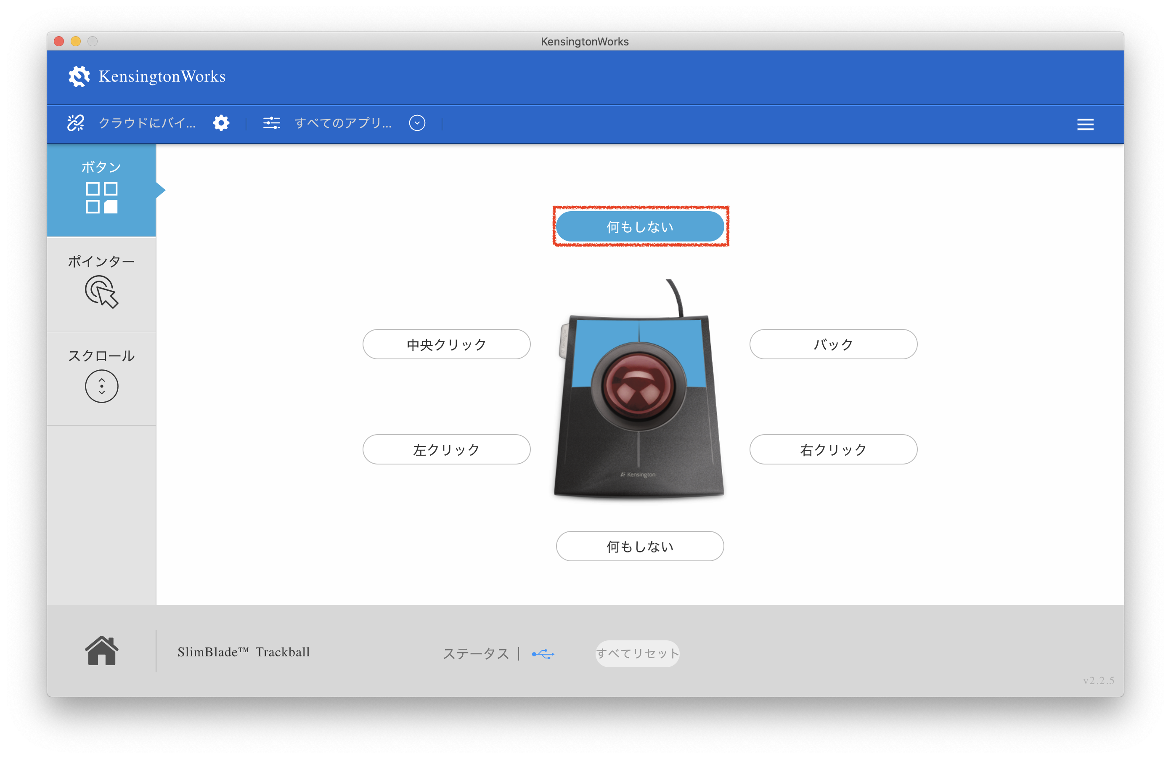Click the USB connection status icon

543,654
